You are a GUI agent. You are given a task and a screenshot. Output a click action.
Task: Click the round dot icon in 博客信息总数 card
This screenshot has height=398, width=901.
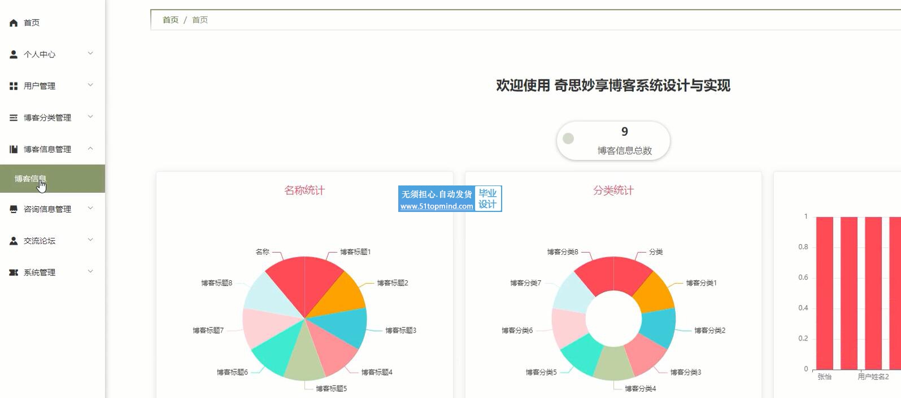pyautogui.click(x=568, y=139)
